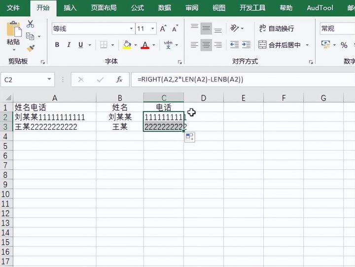Increase indent icon
The width and height of the screenshot is (355, 267).
246,44
